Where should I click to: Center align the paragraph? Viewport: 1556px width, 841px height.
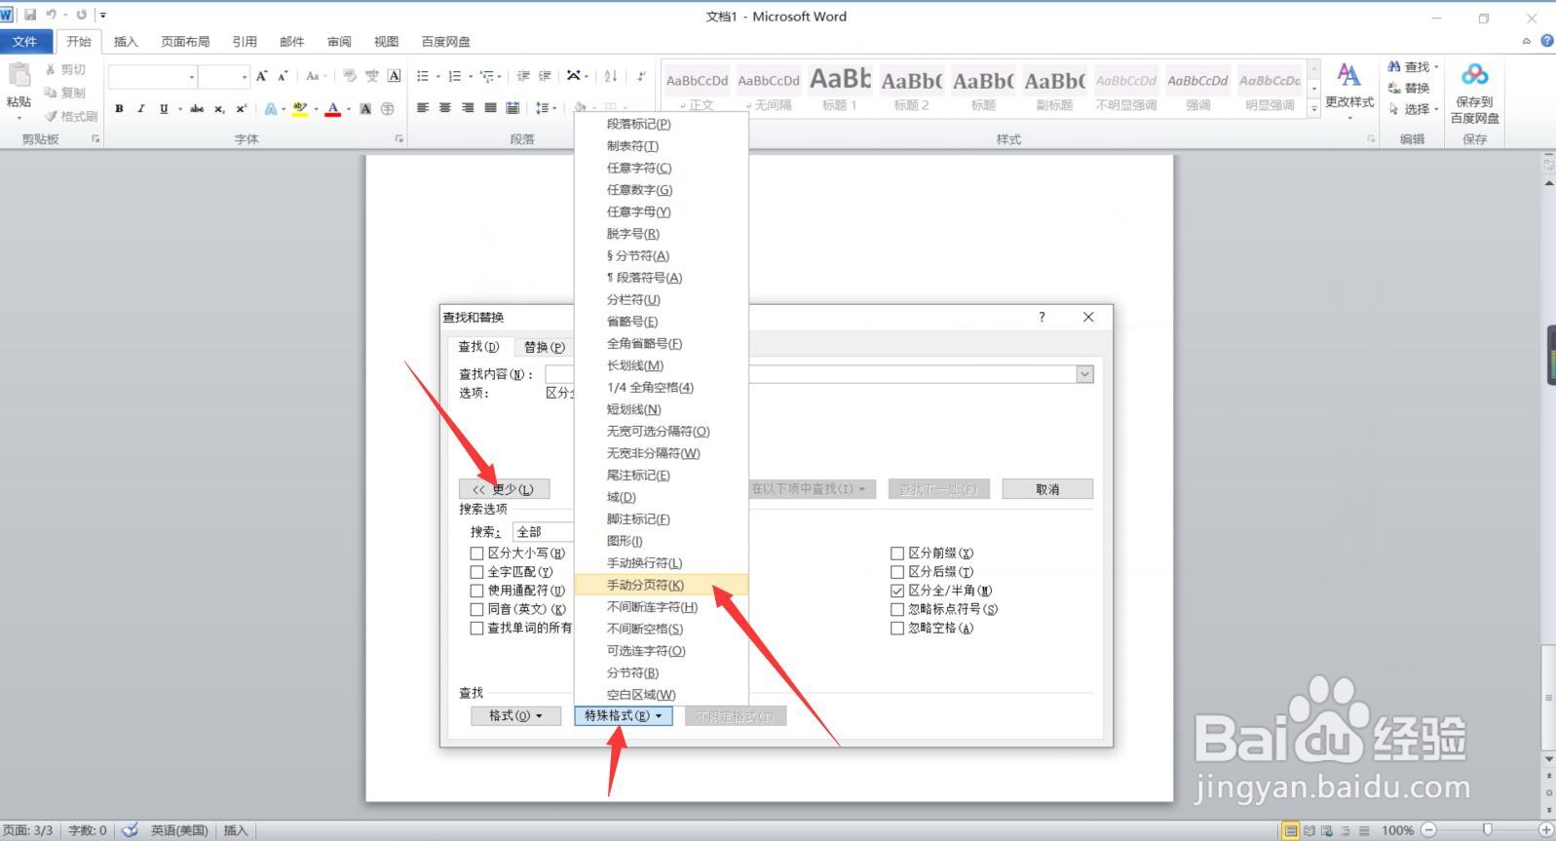[445, 108]
